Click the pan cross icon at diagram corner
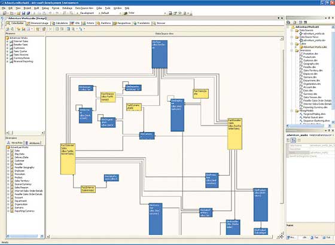Image resolution: width=335 pixels, height=245 pixels. (x=281, y=237)
